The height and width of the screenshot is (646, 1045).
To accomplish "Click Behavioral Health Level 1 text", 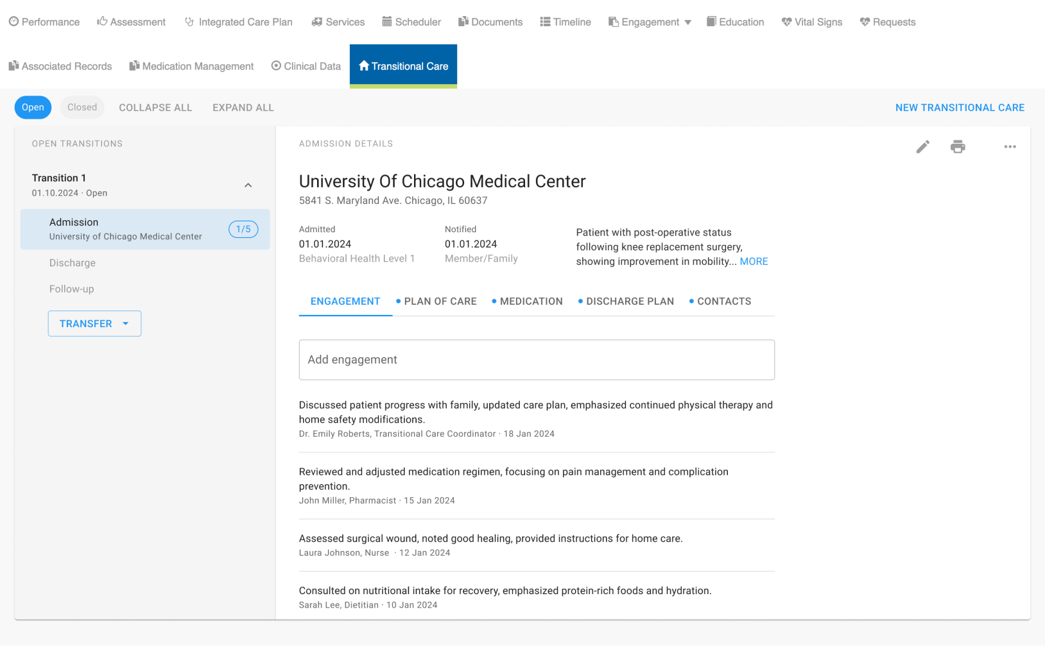I will pyautogui.click(x=357, y=259).
